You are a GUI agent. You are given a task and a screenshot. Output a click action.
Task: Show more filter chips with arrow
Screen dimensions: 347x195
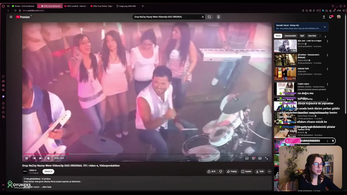tap(325, 36)
